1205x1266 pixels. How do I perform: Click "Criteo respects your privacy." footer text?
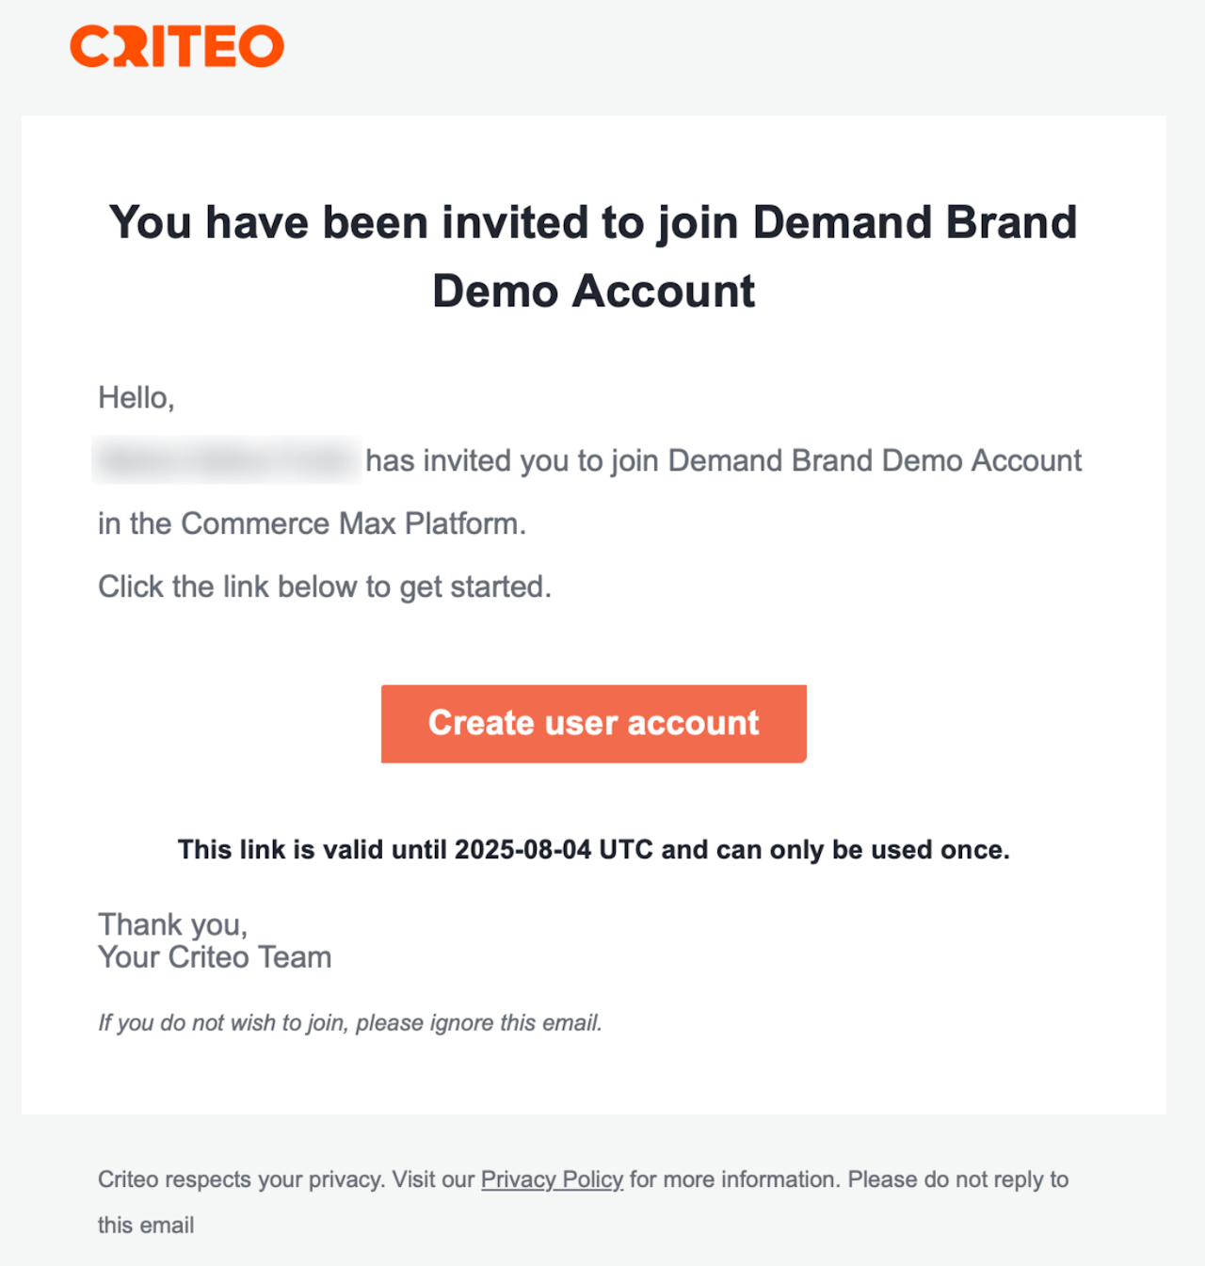click(241, 1179)
